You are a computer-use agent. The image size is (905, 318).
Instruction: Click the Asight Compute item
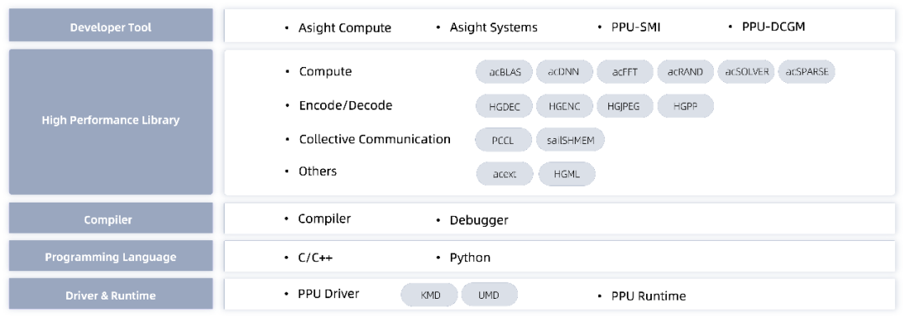point(344,28)
